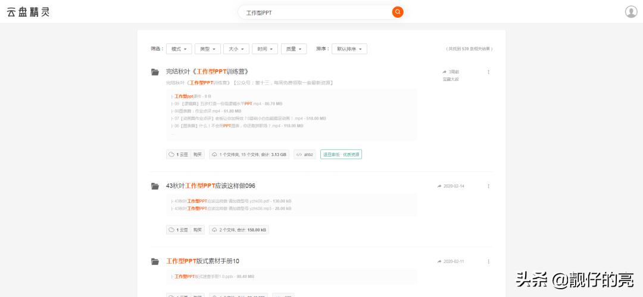Image resolution: width=643 pixels, height=297 pixels.
Task: Click the 2020-02-14 share date
Action: tap(454, 186)
